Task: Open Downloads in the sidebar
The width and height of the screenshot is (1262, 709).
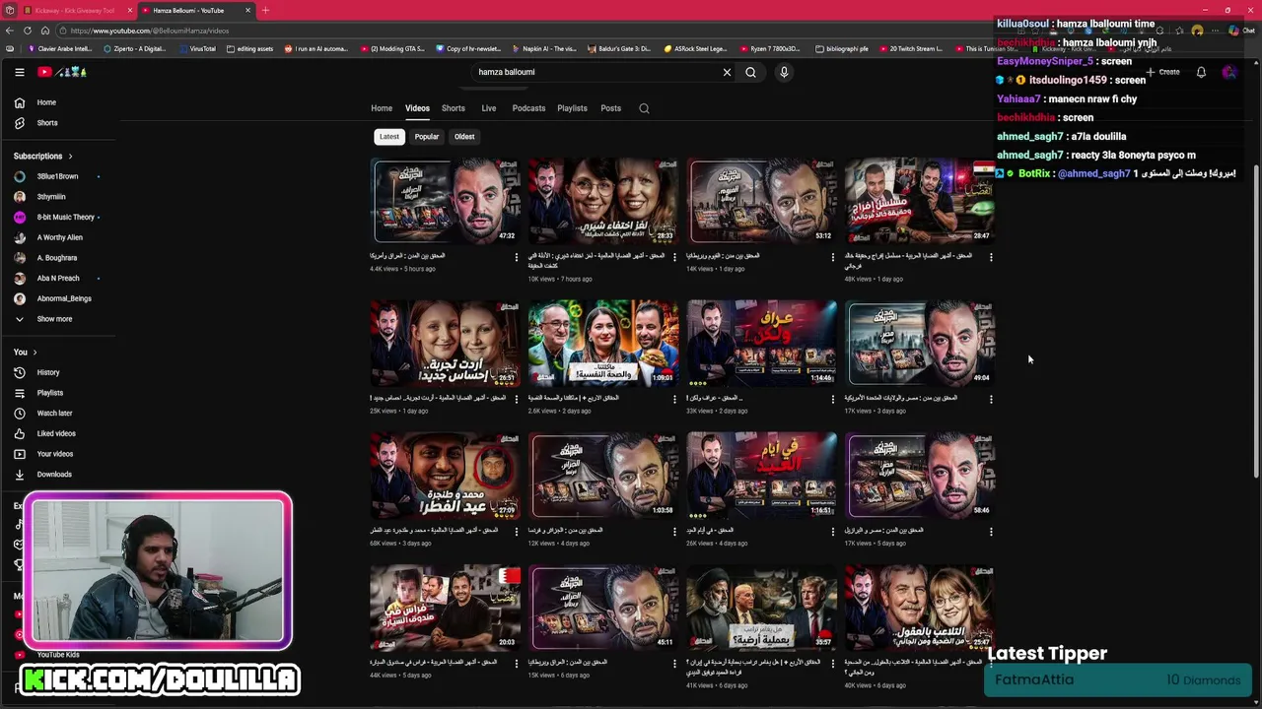Action: [x=53, y=475]
